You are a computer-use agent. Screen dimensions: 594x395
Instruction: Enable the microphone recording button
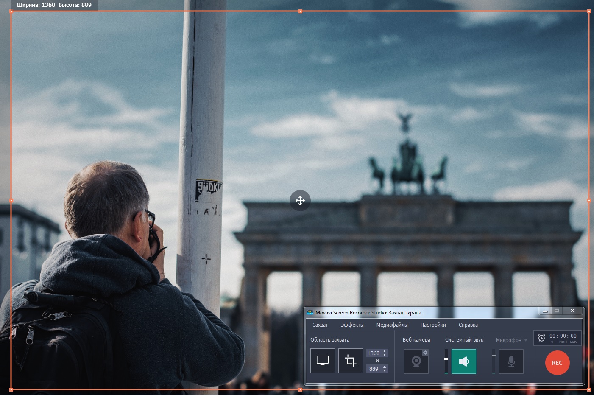[511, 361]
